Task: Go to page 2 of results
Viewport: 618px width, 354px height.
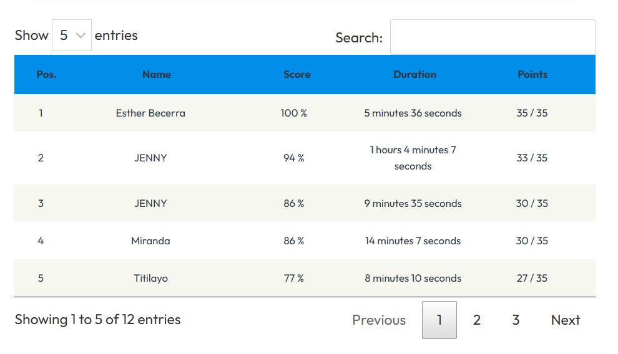Action: (476, 320)
